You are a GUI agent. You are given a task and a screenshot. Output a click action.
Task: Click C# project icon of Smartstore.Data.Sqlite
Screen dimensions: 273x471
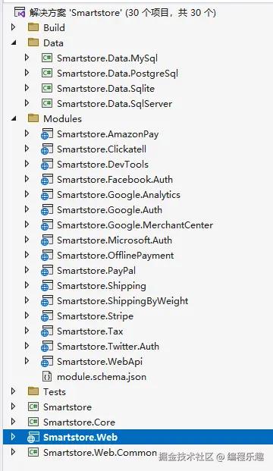point(47,88)
